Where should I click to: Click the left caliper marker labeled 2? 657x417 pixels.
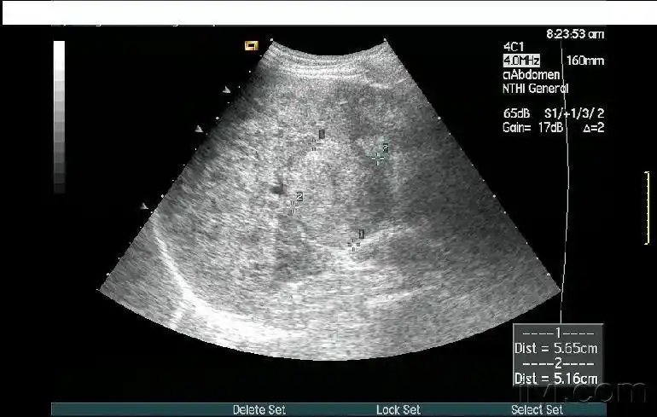click(x=292, y=205)
